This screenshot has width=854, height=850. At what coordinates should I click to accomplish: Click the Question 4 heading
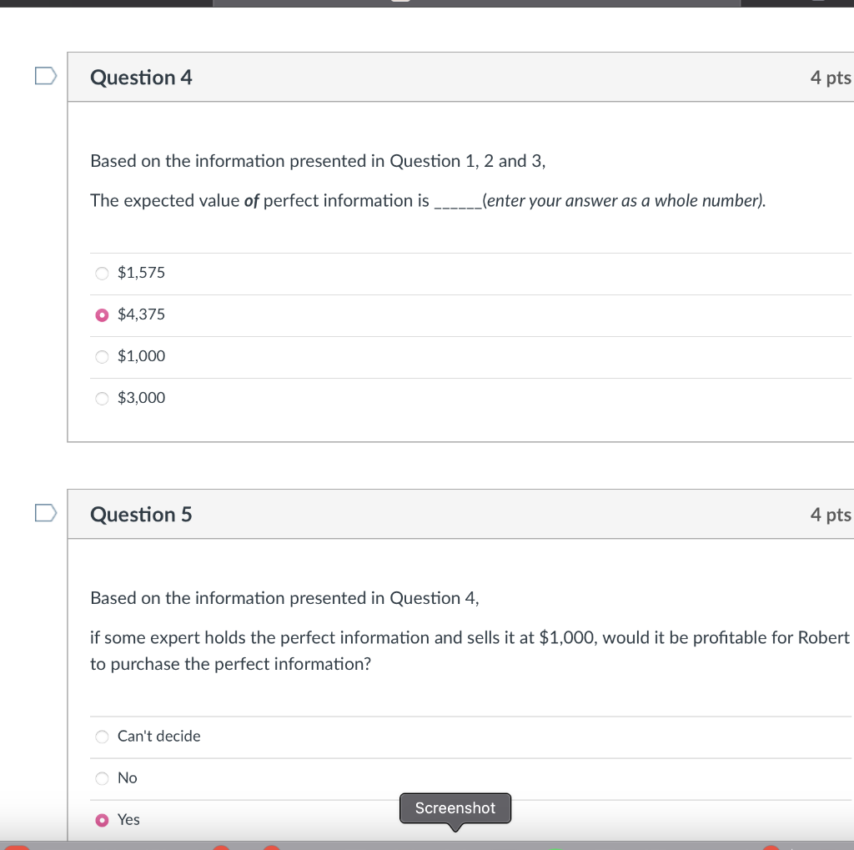click(141, 78)
